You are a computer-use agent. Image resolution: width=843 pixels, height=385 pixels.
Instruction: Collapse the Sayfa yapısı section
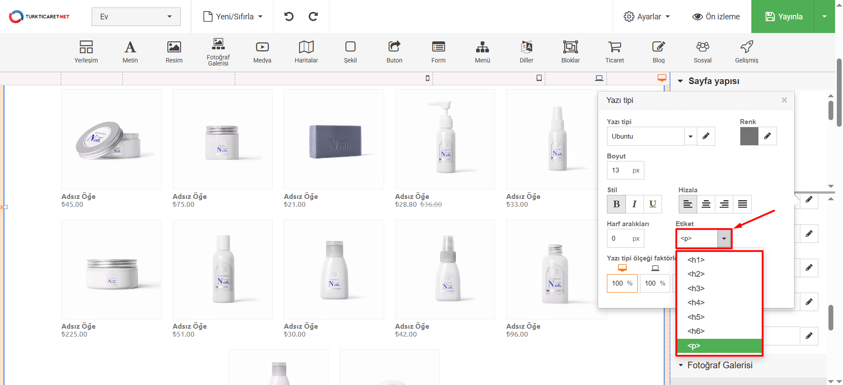(x=680, y=81)
